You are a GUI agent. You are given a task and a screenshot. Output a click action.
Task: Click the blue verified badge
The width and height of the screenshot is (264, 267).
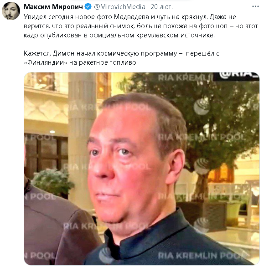tap(88, 7)
